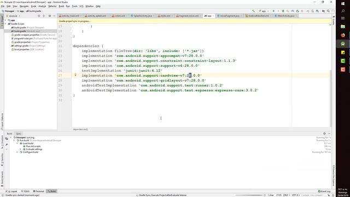Open the app run configuration dropdown

pyautogui.click(x=264, y=11)
